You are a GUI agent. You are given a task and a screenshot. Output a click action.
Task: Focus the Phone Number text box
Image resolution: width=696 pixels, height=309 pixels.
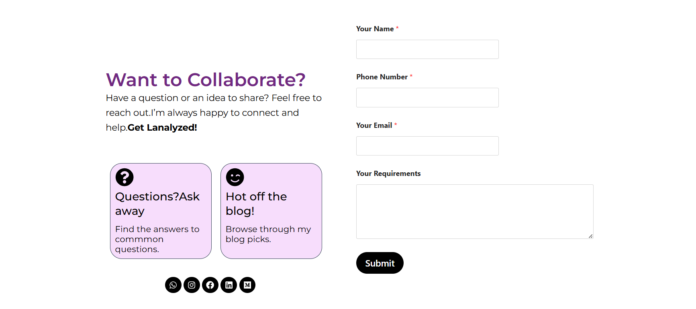point(427,97)
